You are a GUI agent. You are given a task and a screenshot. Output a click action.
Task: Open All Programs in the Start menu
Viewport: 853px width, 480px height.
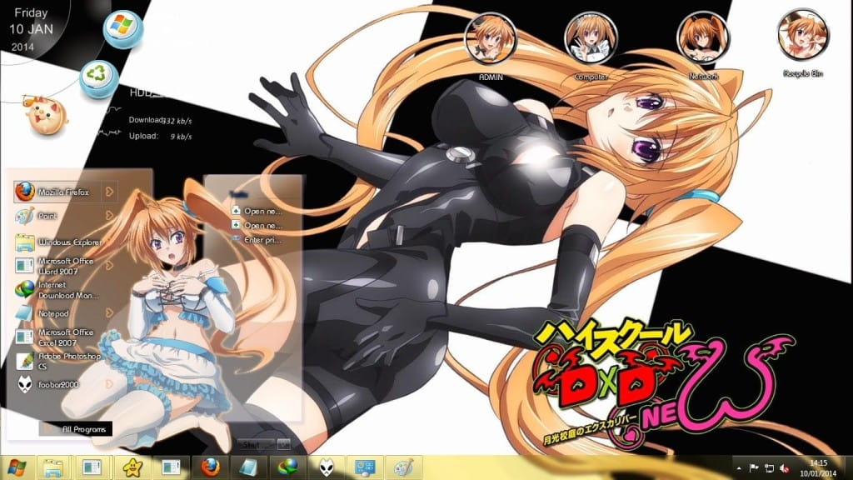(76, 429)
